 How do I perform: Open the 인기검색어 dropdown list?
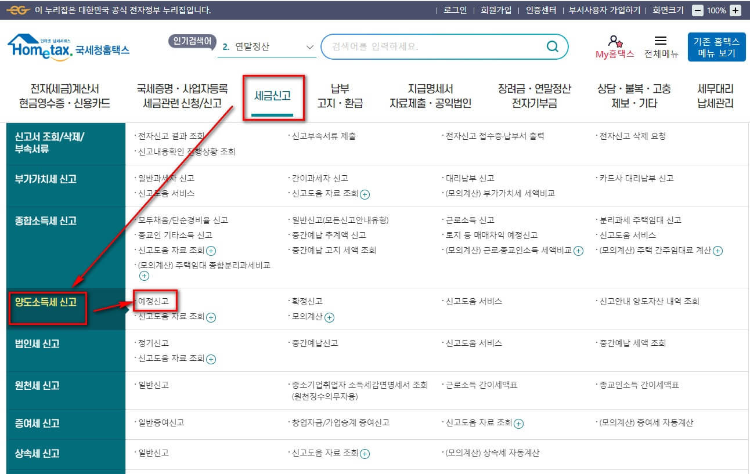click(267, 47)
